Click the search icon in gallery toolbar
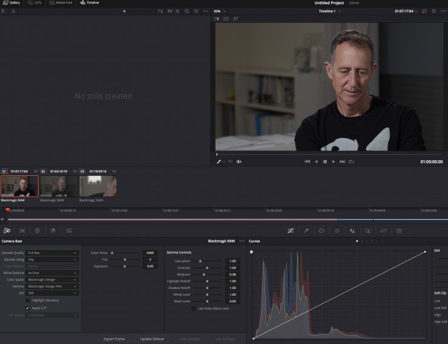The image size is (448, 344). (186, 11)
